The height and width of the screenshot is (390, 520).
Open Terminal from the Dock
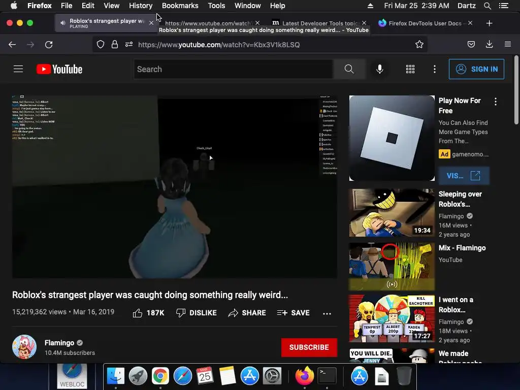[x=327, y=376]
